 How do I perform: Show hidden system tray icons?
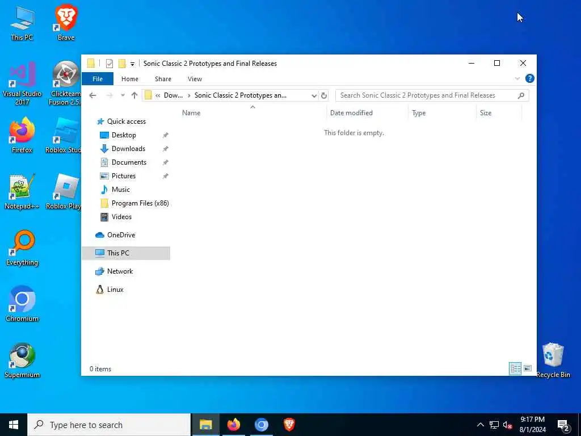tap(480, 425)
